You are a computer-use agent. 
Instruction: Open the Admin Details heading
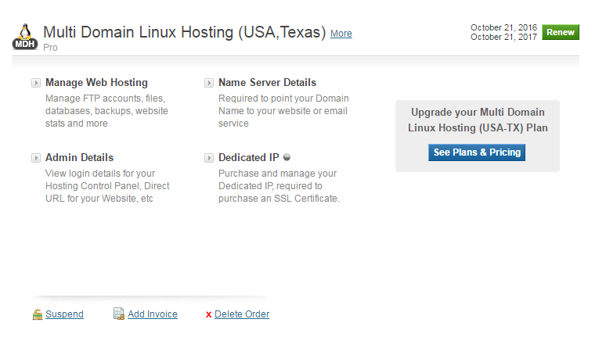[79, 157]
